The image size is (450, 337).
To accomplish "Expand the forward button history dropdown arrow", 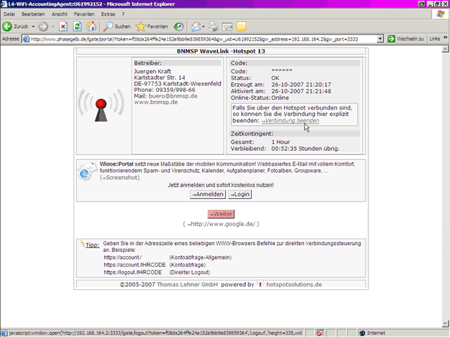I will [x=53, y=27].
